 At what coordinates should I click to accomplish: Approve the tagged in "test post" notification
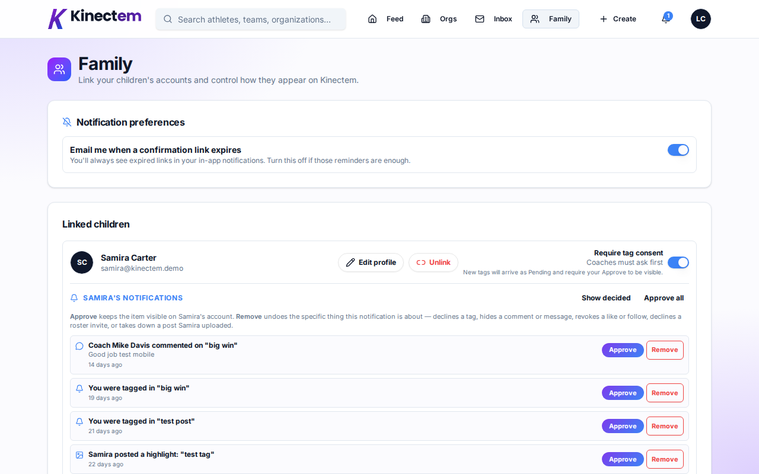click(623, 426)
